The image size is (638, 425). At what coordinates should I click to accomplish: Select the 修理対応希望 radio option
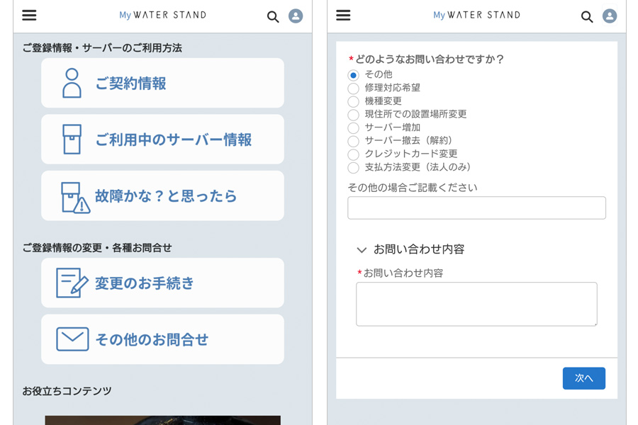[353, 89]
